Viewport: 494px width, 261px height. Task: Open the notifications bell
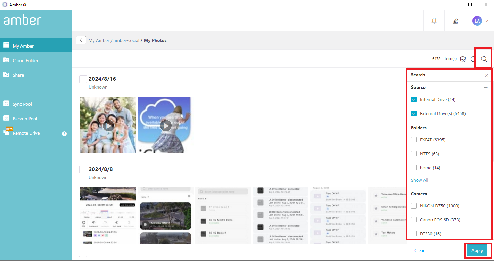[434, 21]
